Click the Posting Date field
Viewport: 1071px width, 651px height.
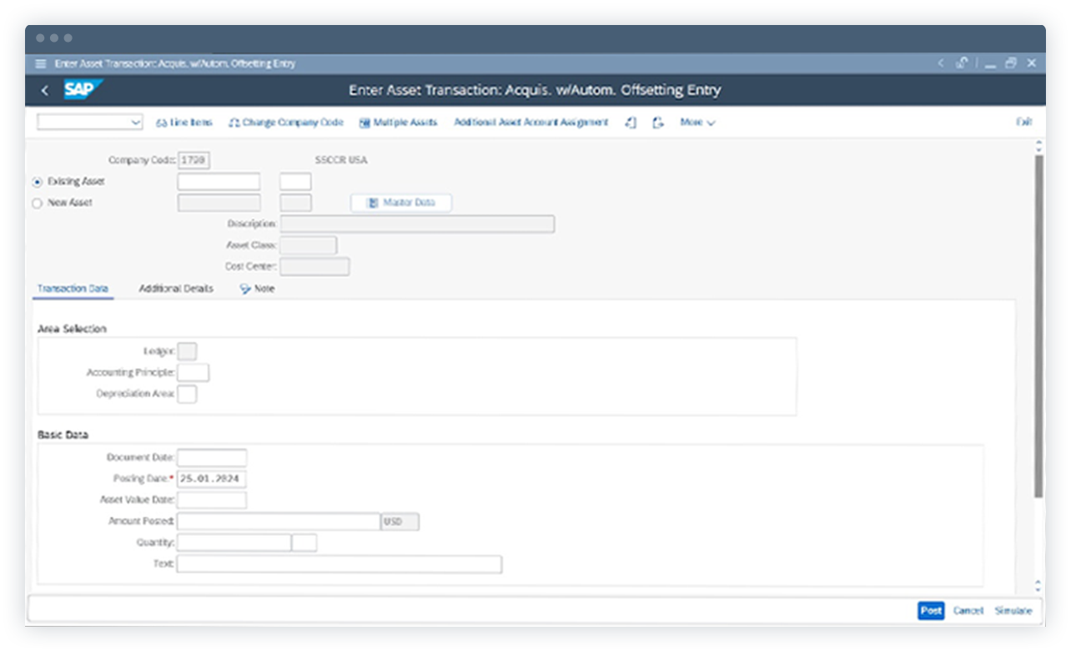click(211, 478)
